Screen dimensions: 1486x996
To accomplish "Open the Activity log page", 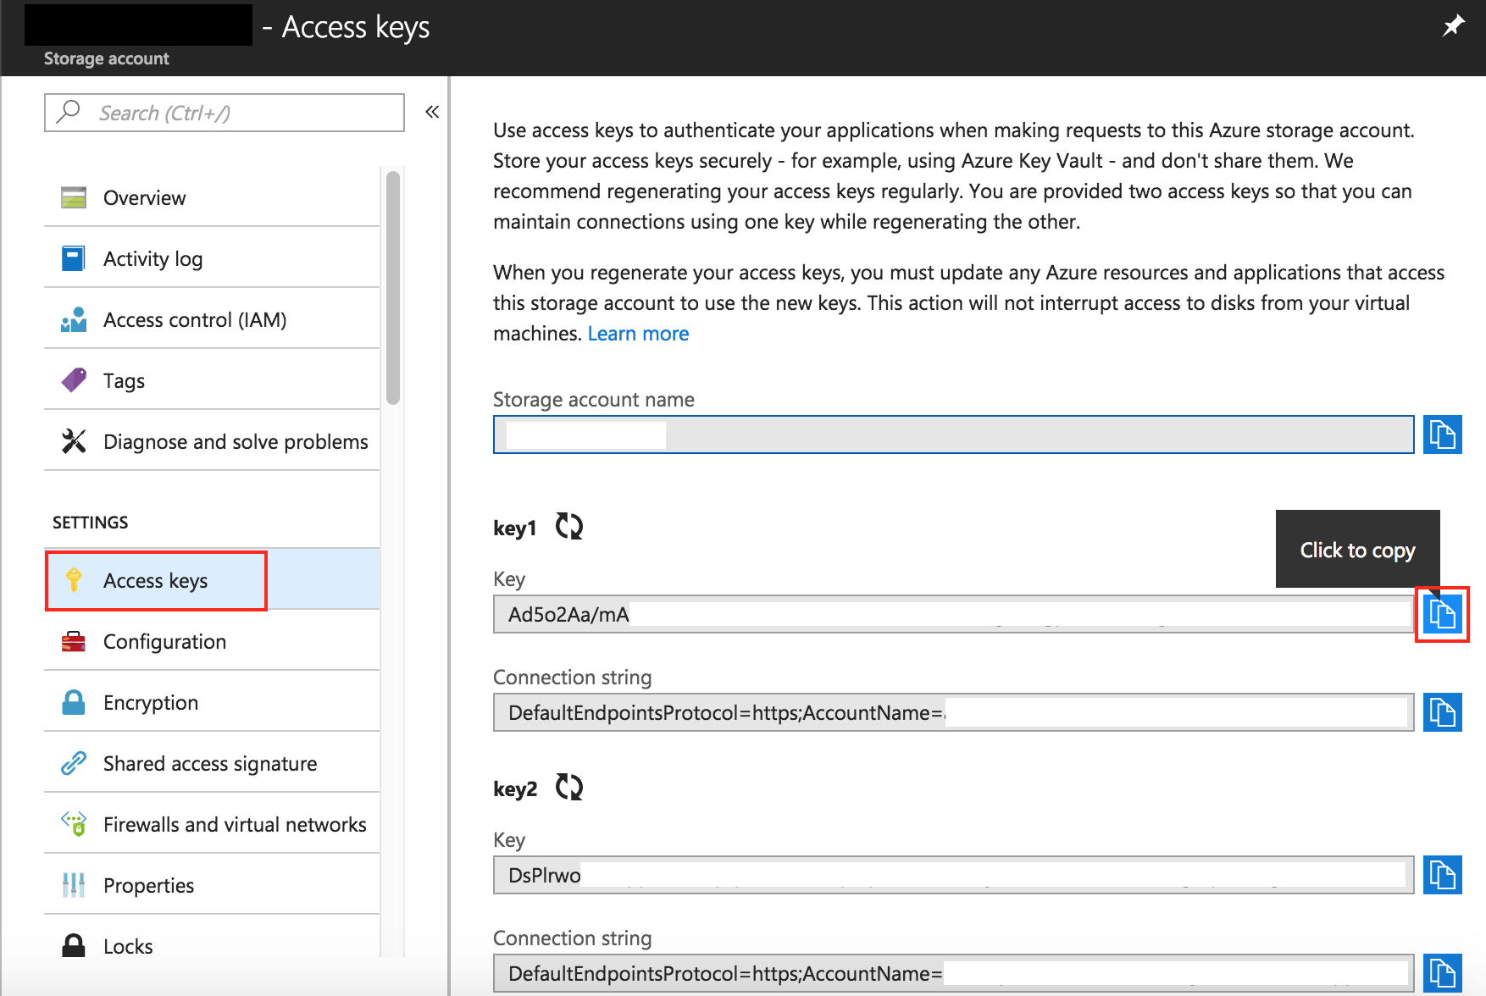I will (x=212, y=258).
